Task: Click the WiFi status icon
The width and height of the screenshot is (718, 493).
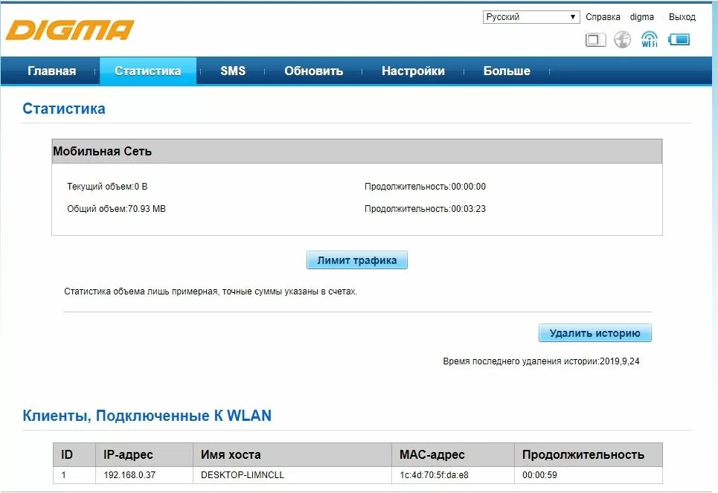Action: click(650, 39)
